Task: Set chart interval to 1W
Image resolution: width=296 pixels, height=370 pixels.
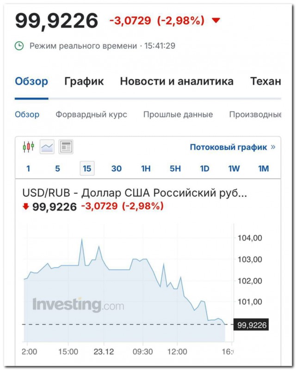Action: click(234, 169)
